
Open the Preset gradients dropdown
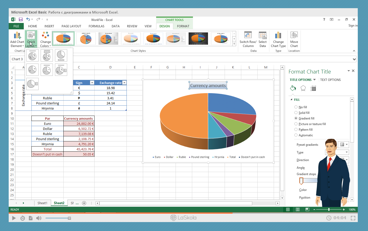coord(343,144)
